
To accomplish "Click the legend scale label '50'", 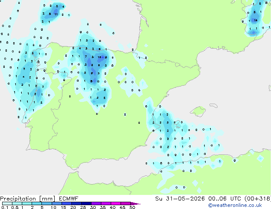I will click(x=132, y=207).
